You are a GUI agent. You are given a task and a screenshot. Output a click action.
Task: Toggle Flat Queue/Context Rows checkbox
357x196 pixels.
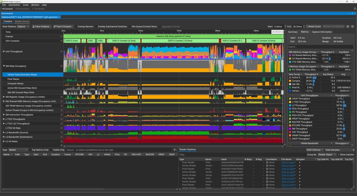click(130, 26)
